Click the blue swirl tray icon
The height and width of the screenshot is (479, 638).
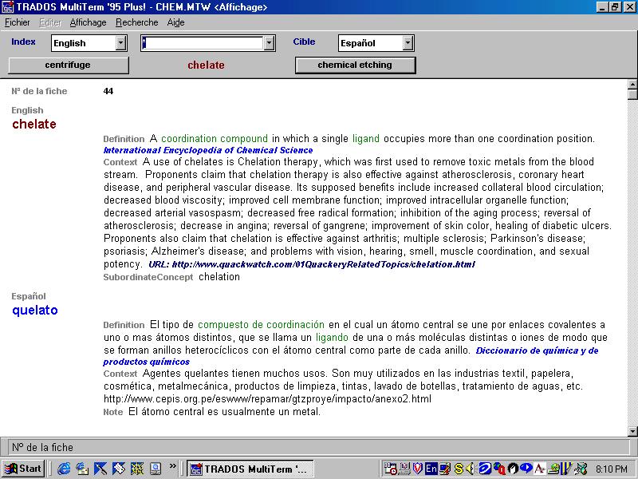485,469
